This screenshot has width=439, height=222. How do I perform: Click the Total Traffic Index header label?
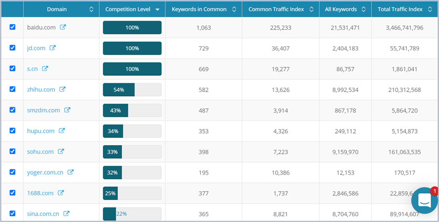pyautogui.click(x=400, y=9)
